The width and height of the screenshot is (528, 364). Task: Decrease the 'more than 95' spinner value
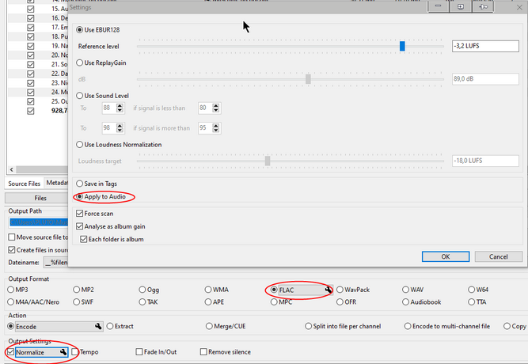click(x=216, y=131)
